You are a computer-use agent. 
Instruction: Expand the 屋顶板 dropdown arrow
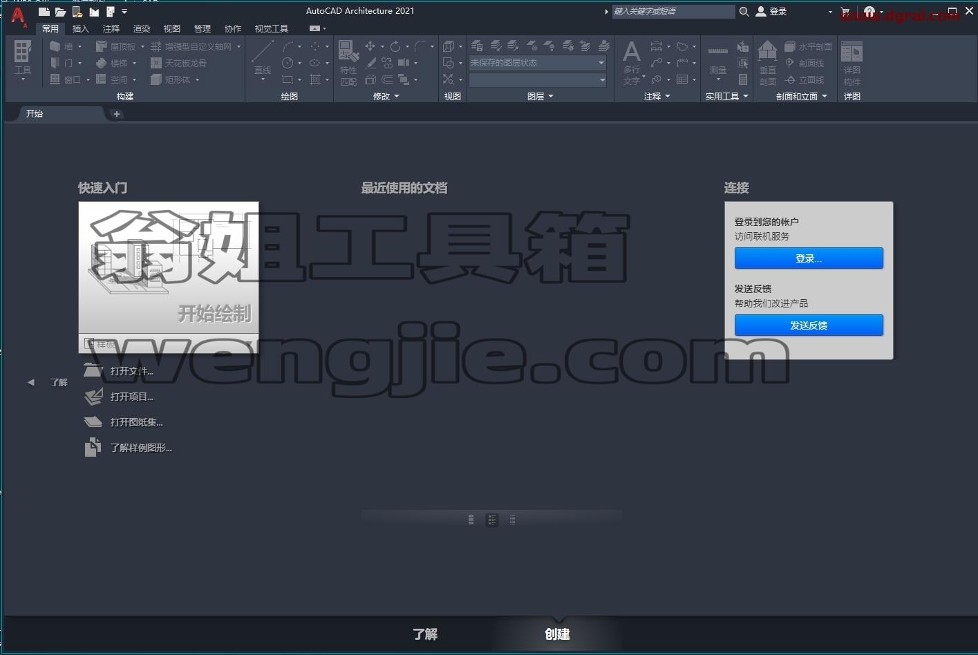142,46
